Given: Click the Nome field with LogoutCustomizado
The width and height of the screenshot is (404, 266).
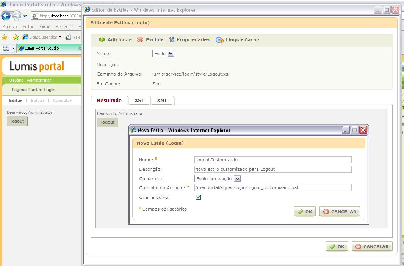Looking at the screenshot, I should [x=273, y=160].
